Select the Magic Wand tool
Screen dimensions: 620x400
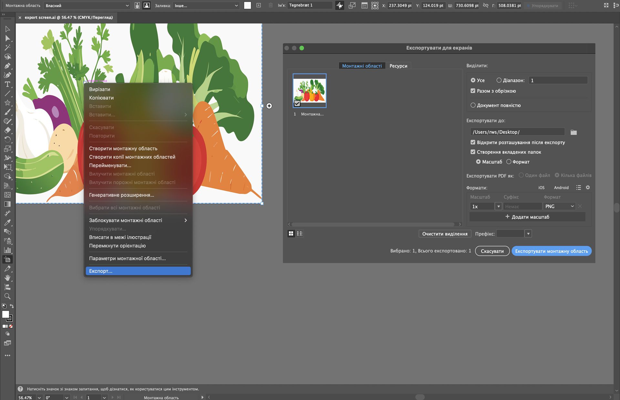click(7, 48)
